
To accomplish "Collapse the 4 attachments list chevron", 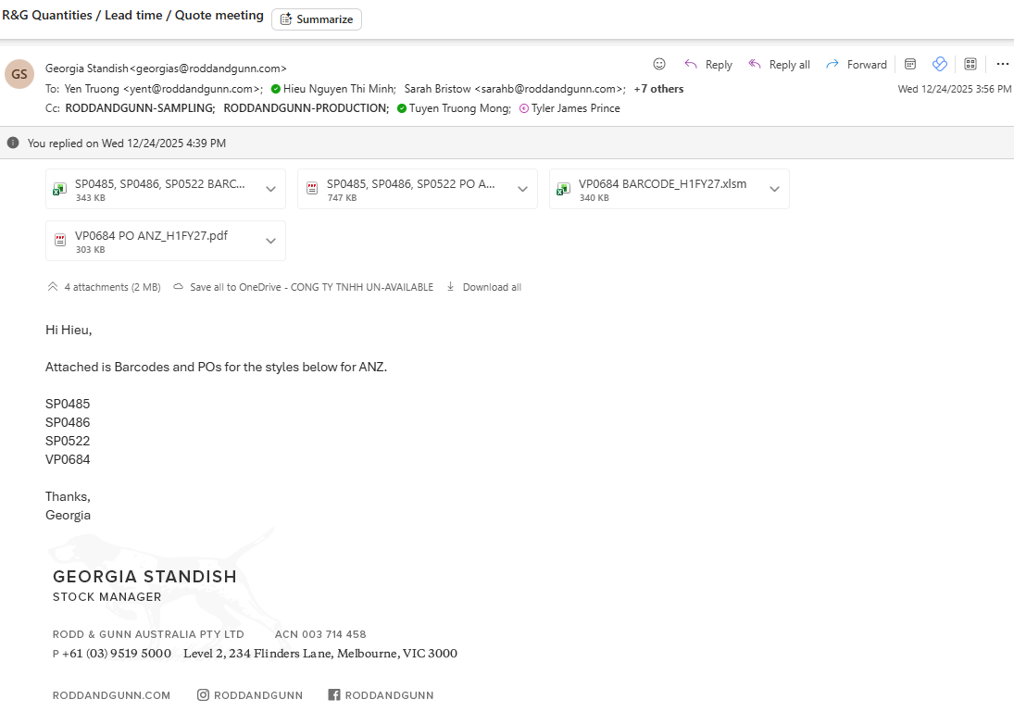I will [x=52, y=287].
